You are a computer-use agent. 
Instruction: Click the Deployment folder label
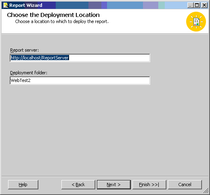click(x=29, y=73)
